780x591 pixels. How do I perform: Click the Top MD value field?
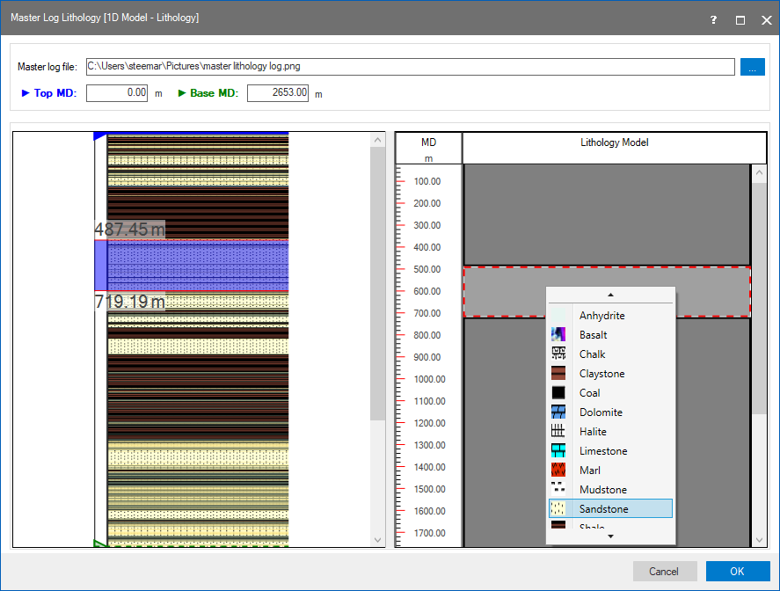click(x=117, y=92)
